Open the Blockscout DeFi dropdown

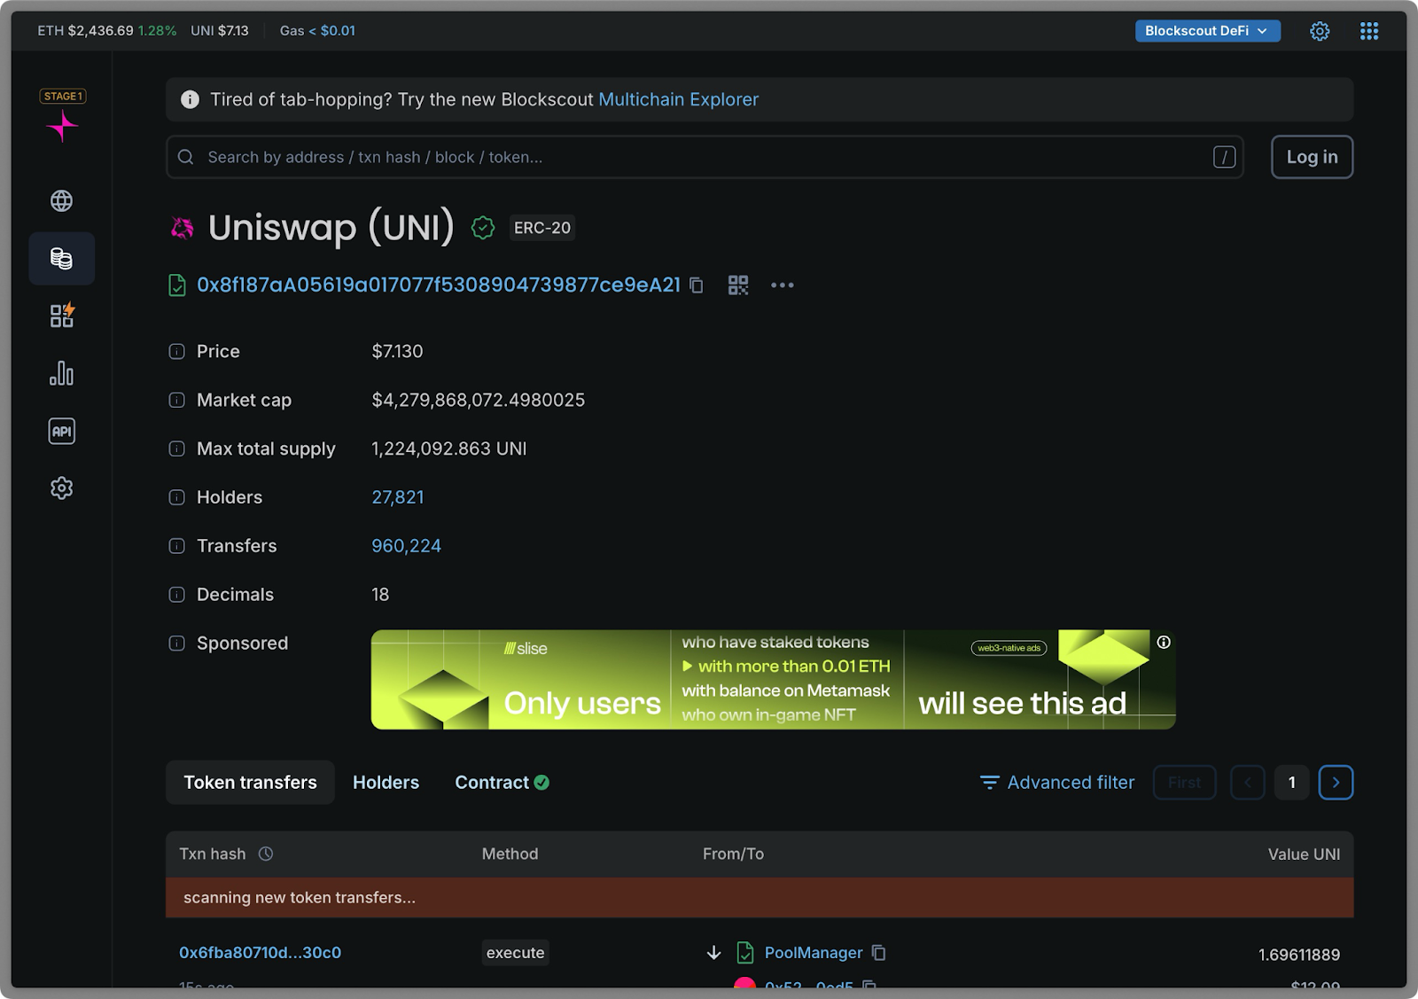click(1207, 30)
